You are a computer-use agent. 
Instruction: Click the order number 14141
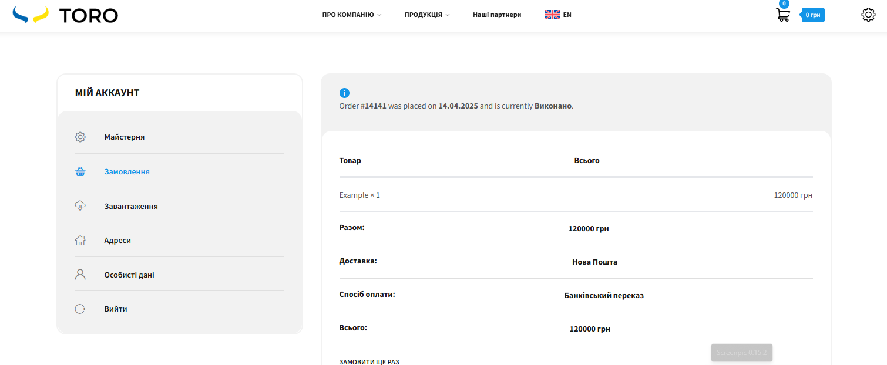375,106
